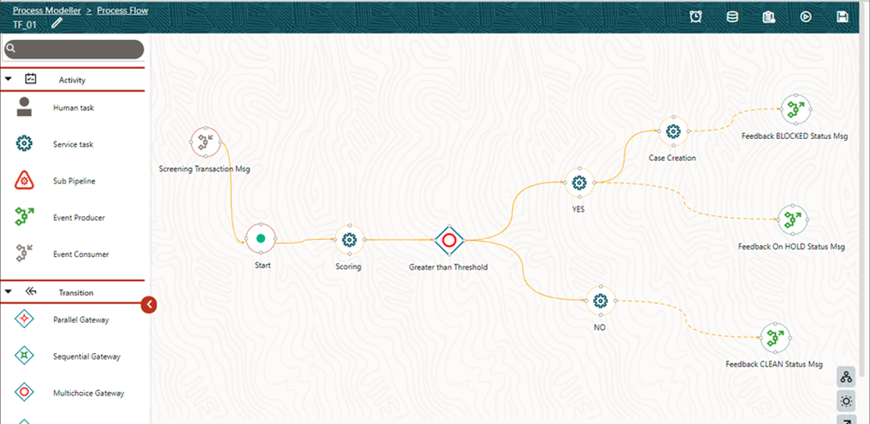This screenshot has height=424, width=870.
Task: Collapse the Transition section arrow
Action: pos(9,291)
